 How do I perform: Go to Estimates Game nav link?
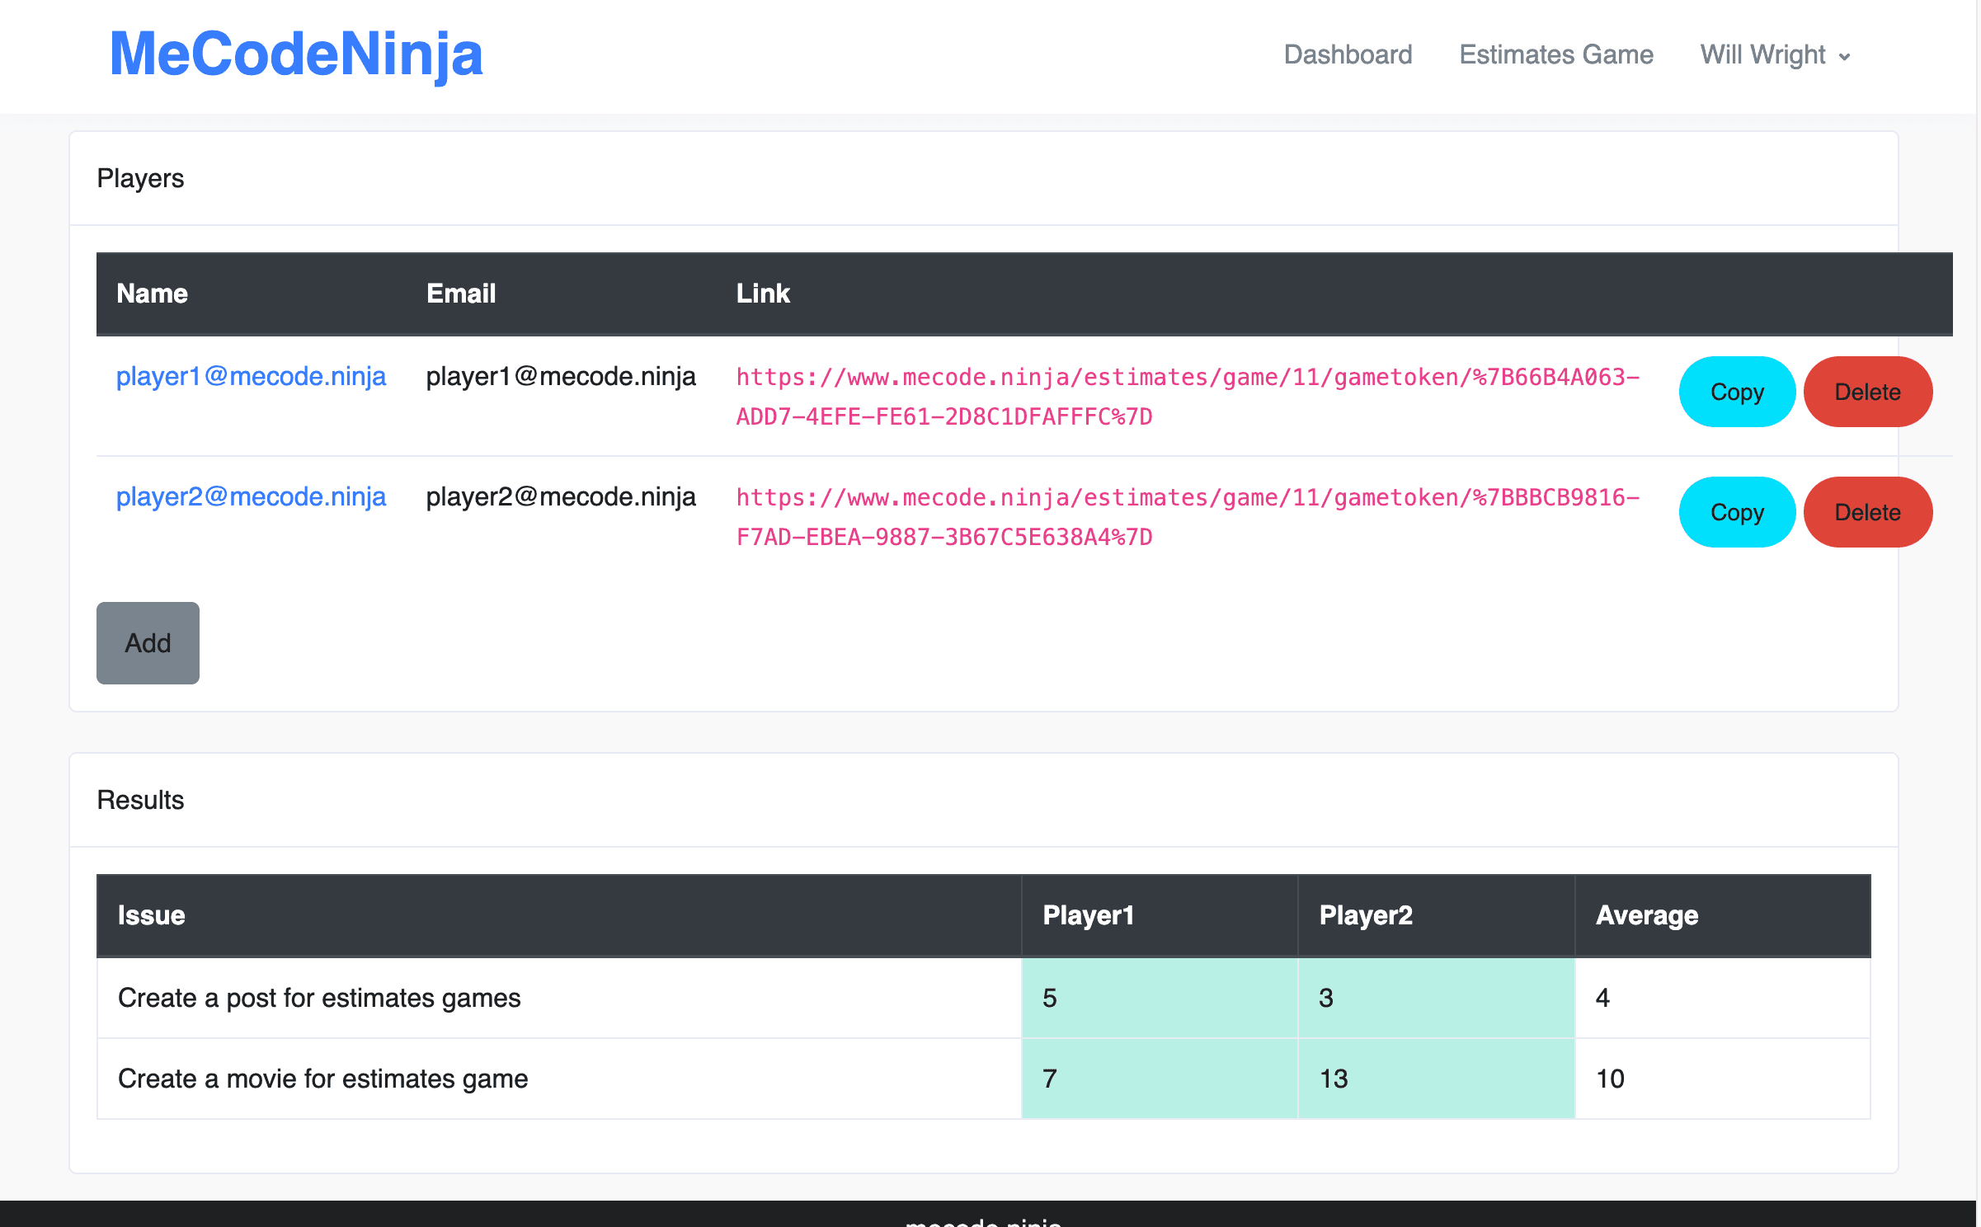(1555, 54)
